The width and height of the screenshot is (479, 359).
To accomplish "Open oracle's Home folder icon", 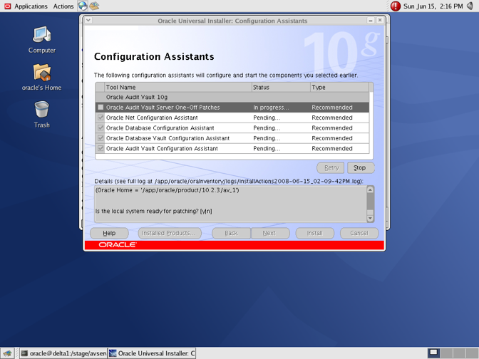I will pos(42,73).
